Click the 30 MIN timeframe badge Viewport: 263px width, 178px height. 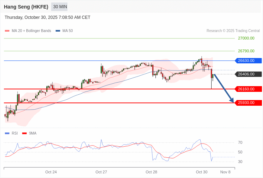click(x=59, y=7)
